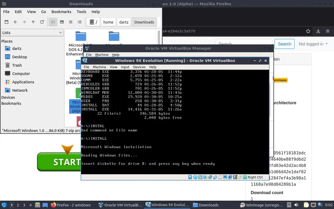Click eject media tray icon
The image size is (334, 209).
coord(289,205)
